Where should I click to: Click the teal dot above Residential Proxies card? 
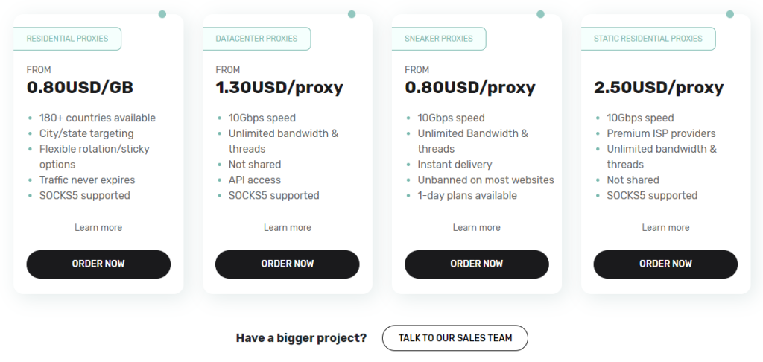(162, 14)
